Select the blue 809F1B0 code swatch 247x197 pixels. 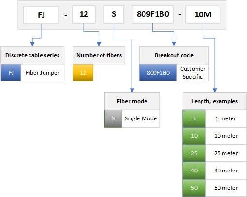point(158,73)
